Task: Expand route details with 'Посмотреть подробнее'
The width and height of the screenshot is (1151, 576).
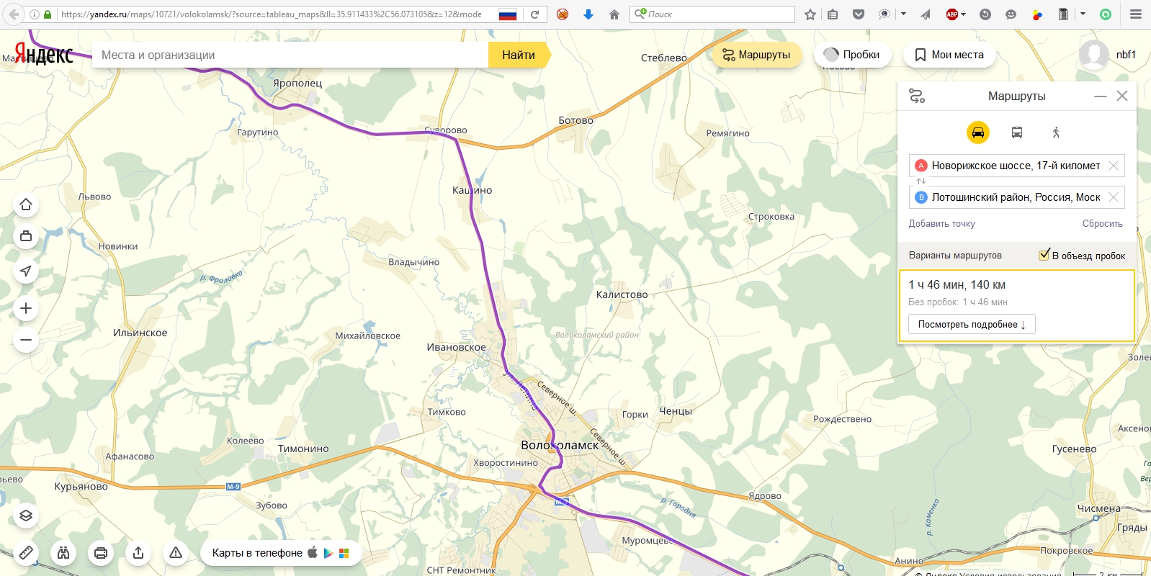Action: (x=971, y=325)
